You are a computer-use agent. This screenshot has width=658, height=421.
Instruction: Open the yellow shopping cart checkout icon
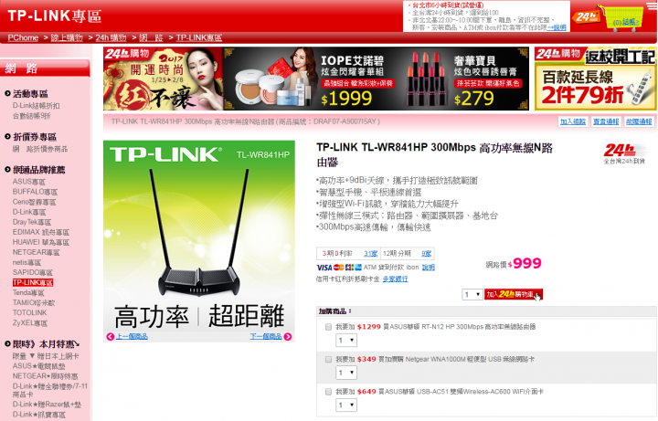(x=622, y=18)
